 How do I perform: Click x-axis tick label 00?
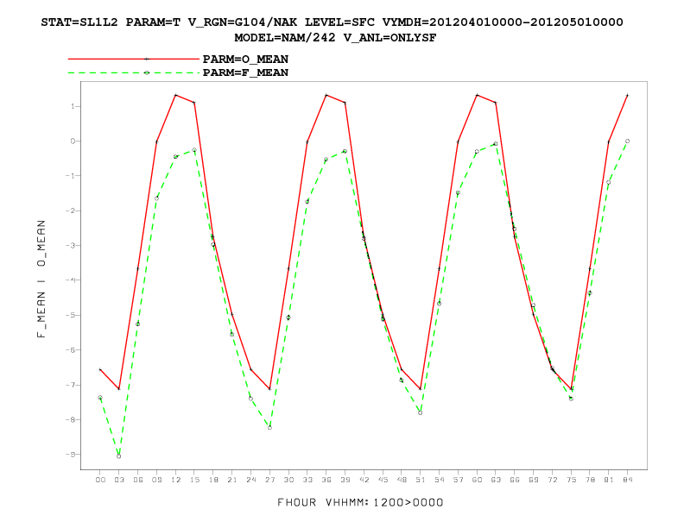100,480
